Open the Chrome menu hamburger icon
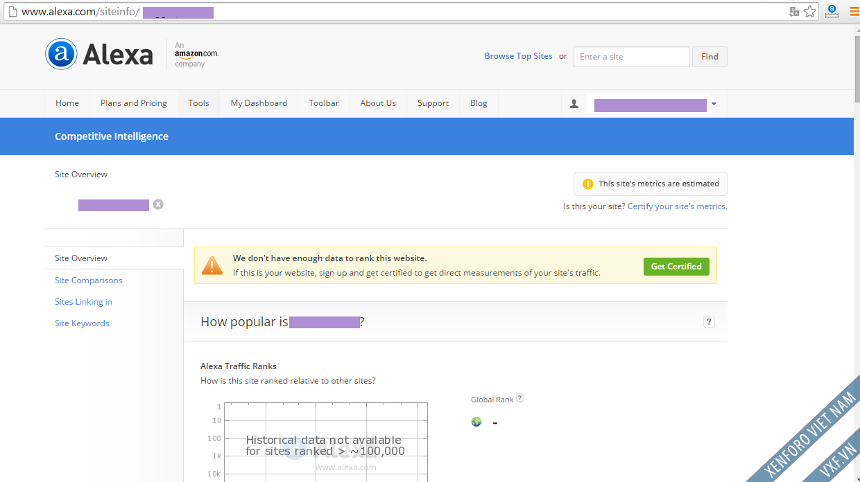860x482 pixels. [854, 11]
